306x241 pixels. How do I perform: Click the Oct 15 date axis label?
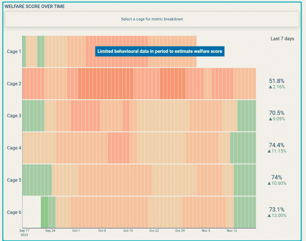point(128,231)
